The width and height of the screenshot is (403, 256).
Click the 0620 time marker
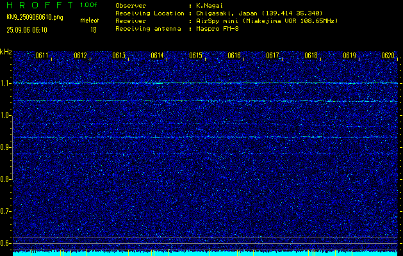tap(388, 55)
